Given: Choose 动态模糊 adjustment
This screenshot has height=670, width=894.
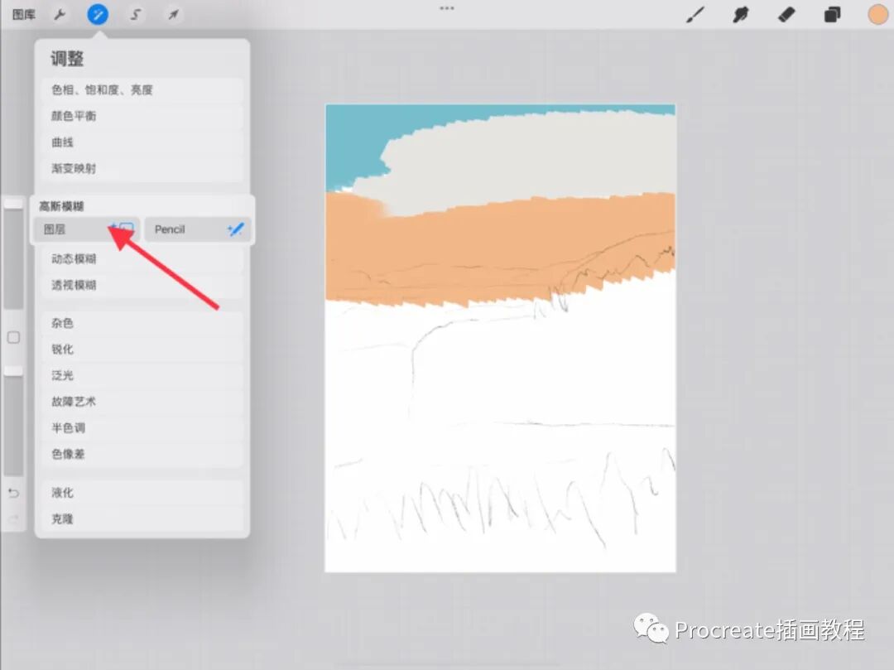Looking at the screenshot, I should (x=142, y=259).
